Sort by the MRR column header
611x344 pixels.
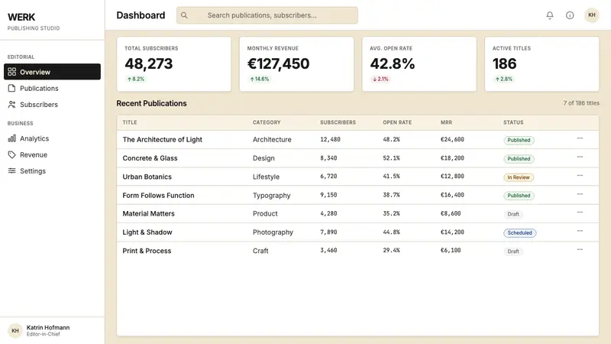point(446,122)
